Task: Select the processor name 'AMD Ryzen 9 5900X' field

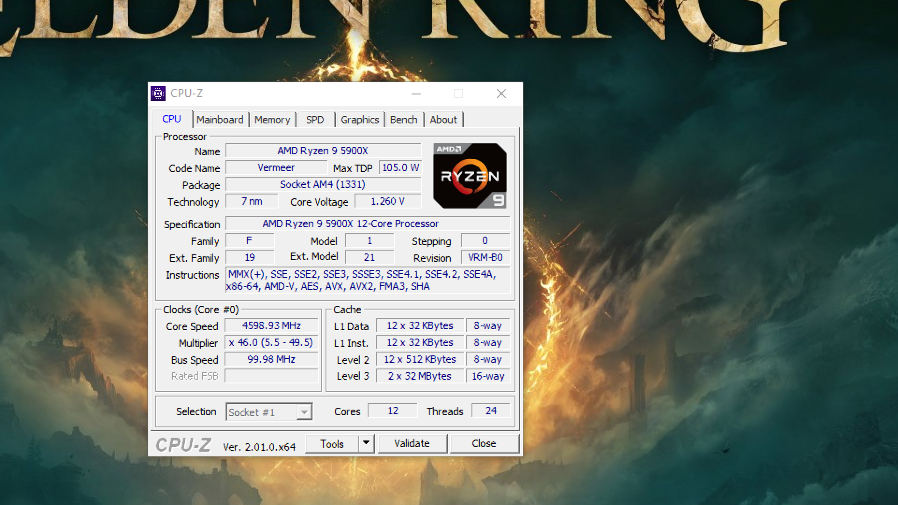Action: click(x=323, y=151)
